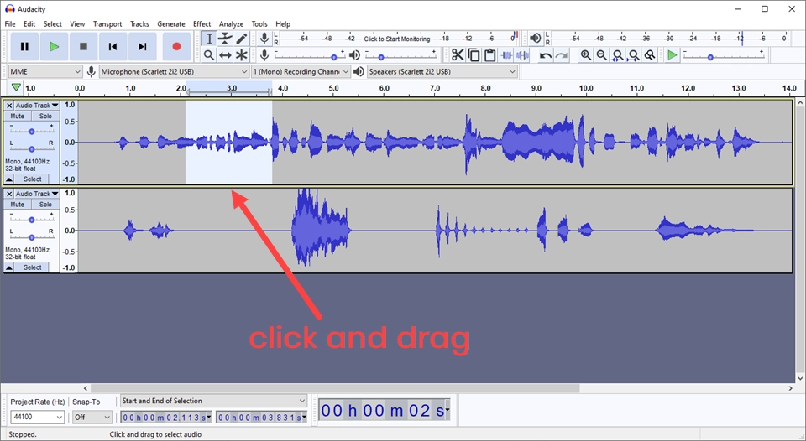Select the Envelope tool
This screenshot has height=441, width=806.
225,39
